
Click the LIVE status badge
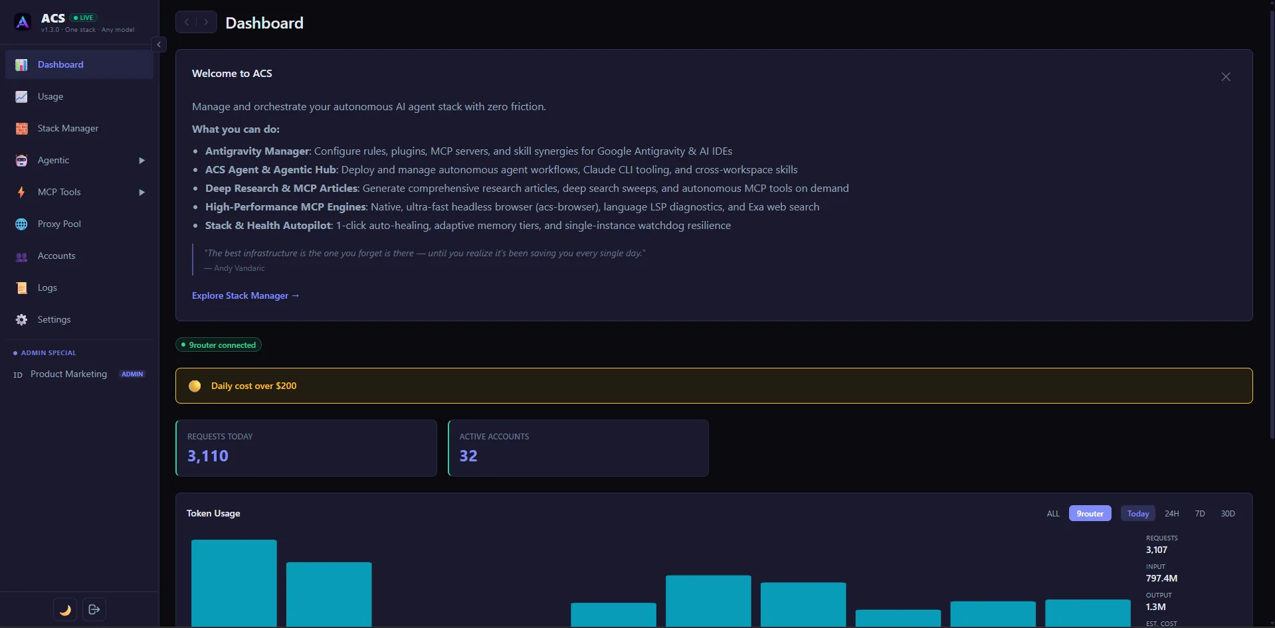coord(84,18)
